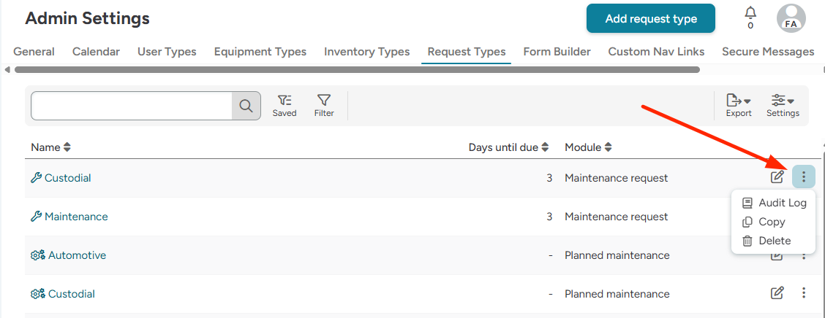The image size is (825, 318).
Task: Open the Automotive request type link
Action: tap(77, 255)
